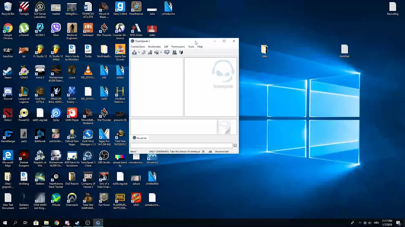Click the TeamSpeak chat bubble toolbar icon
The width and height of the screenshot is (405, 227).
[x=167, y=53]
